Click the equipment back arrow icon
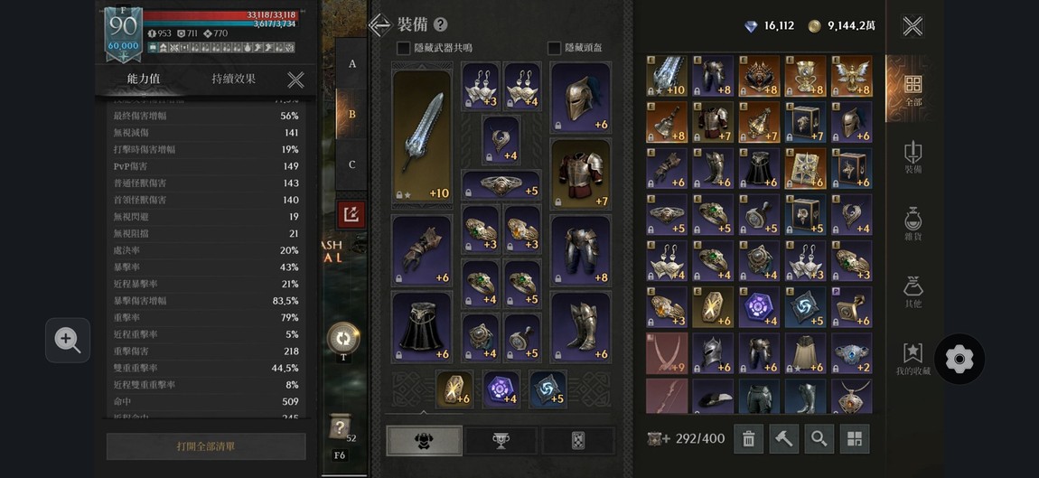Image resolution: width=1039 pixels, height=478 pixels. (380, 25)
